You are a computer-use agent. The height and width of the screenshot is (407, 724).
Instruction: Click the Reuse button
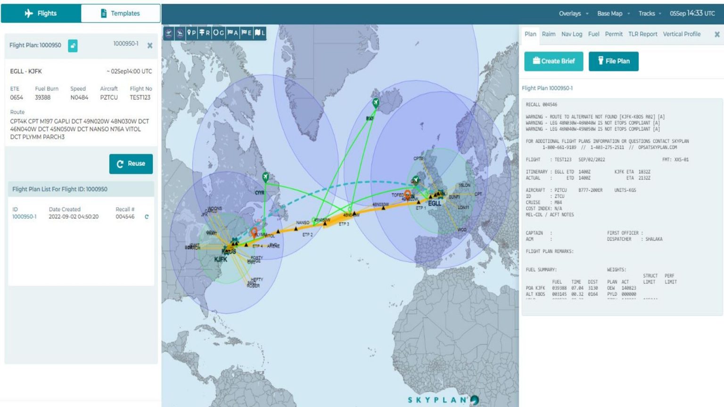(x=131, y=164)
